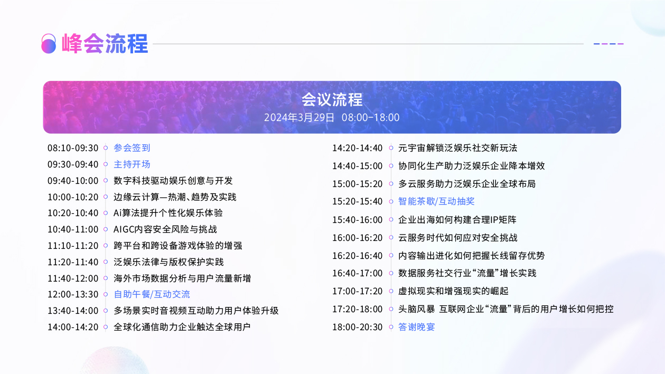Click 企业出海如何构建合理IP矩阵
Viewport: 665px width, 374px height.
(457, 220)
